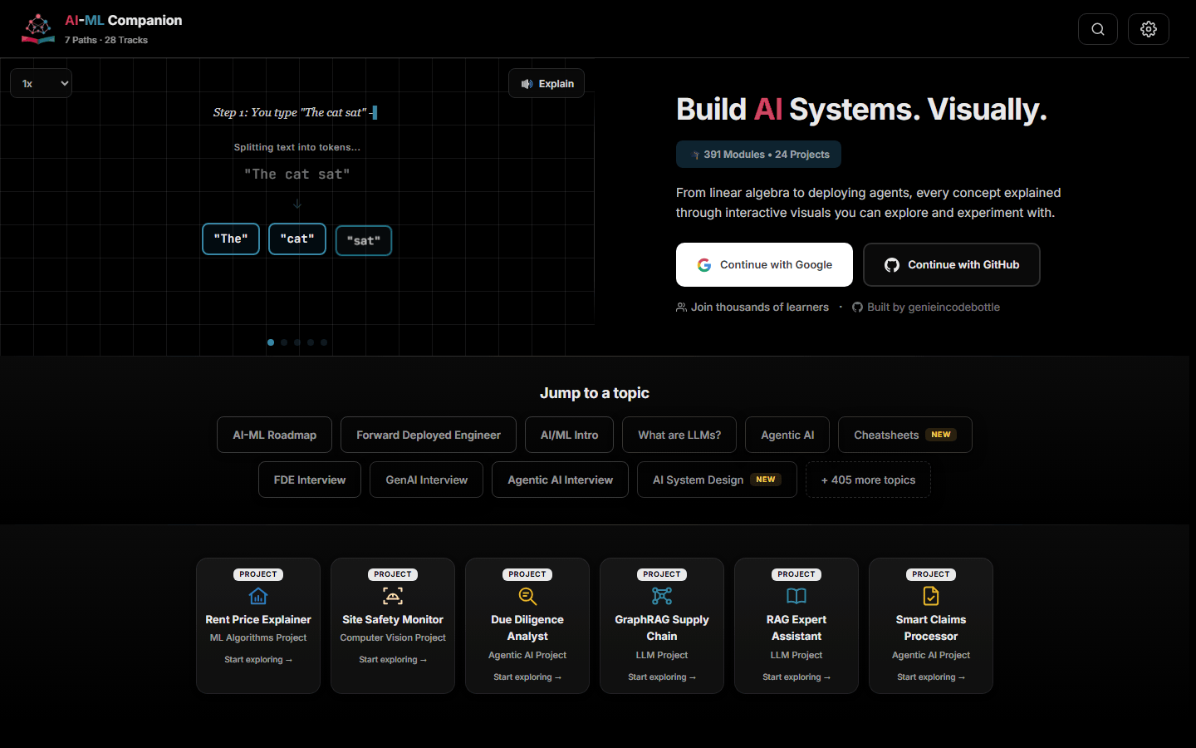Continue with GitHub sign-in
The image size is (1196, 748).
pyautogui.click(x=951, y=264)
